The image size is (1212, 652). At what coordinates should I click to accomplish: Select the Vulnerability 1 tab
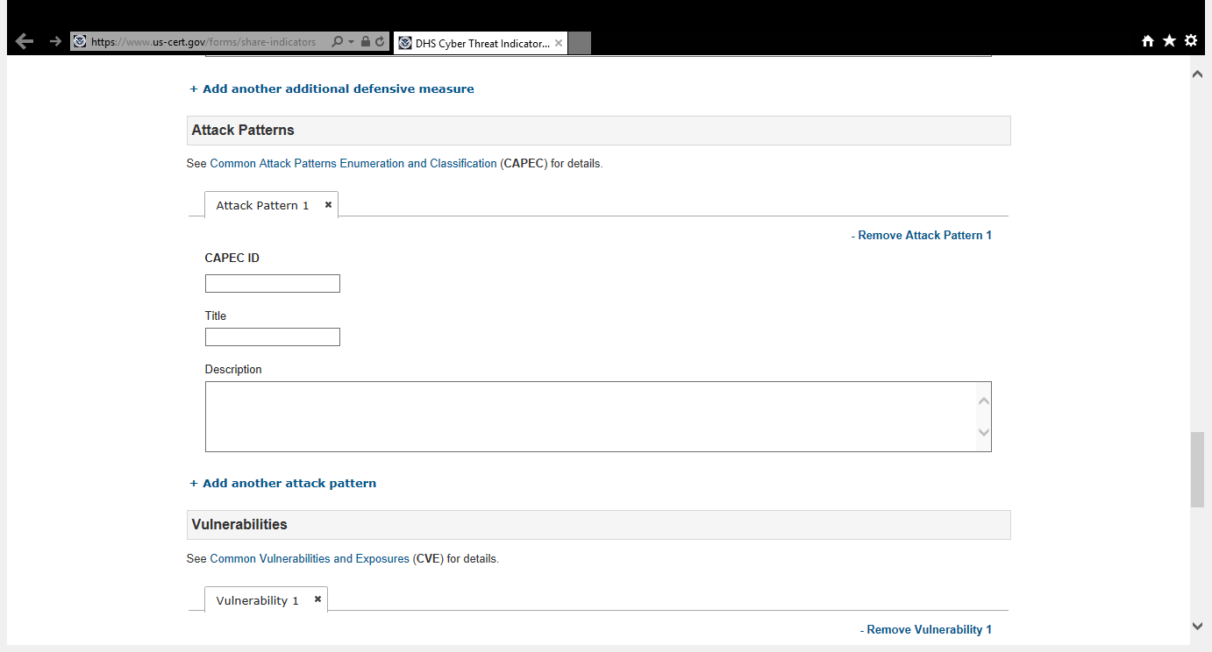point(257,600)
